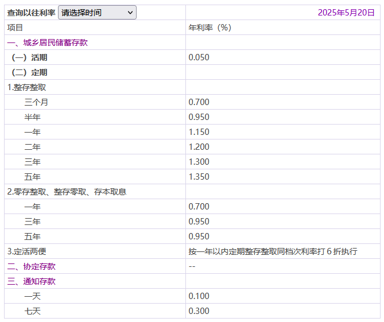Screen dimensions: 384x322
Task: Click the 二年 row label
Action: point(32,147)
